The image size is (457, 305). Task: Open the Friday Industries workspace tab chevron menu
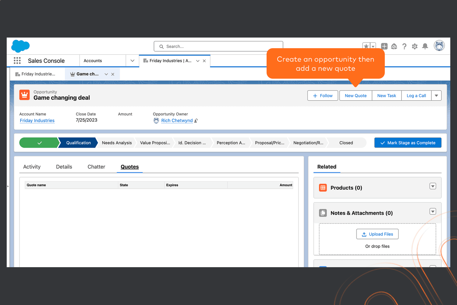(x=198, y=61)
